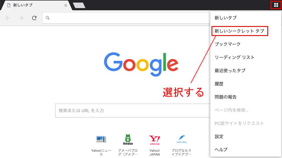The height and width of the screenshot is (158, 282).
Task: Select 問題の報告 in the menu
Action: (226, 97)
